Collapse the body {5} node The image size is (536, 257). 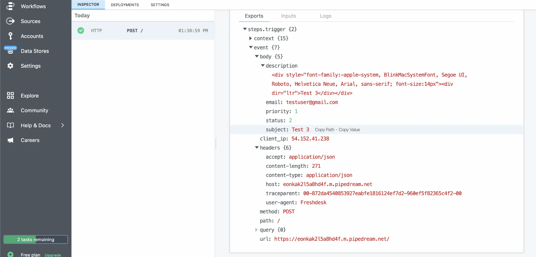(x=257, y=56)
